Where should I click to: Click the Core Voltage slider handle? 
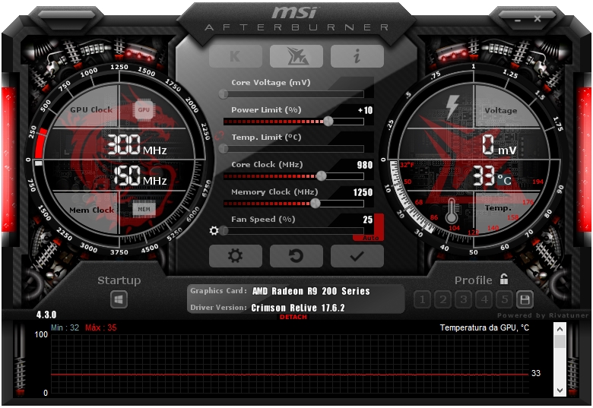click(x=224, y=93)
